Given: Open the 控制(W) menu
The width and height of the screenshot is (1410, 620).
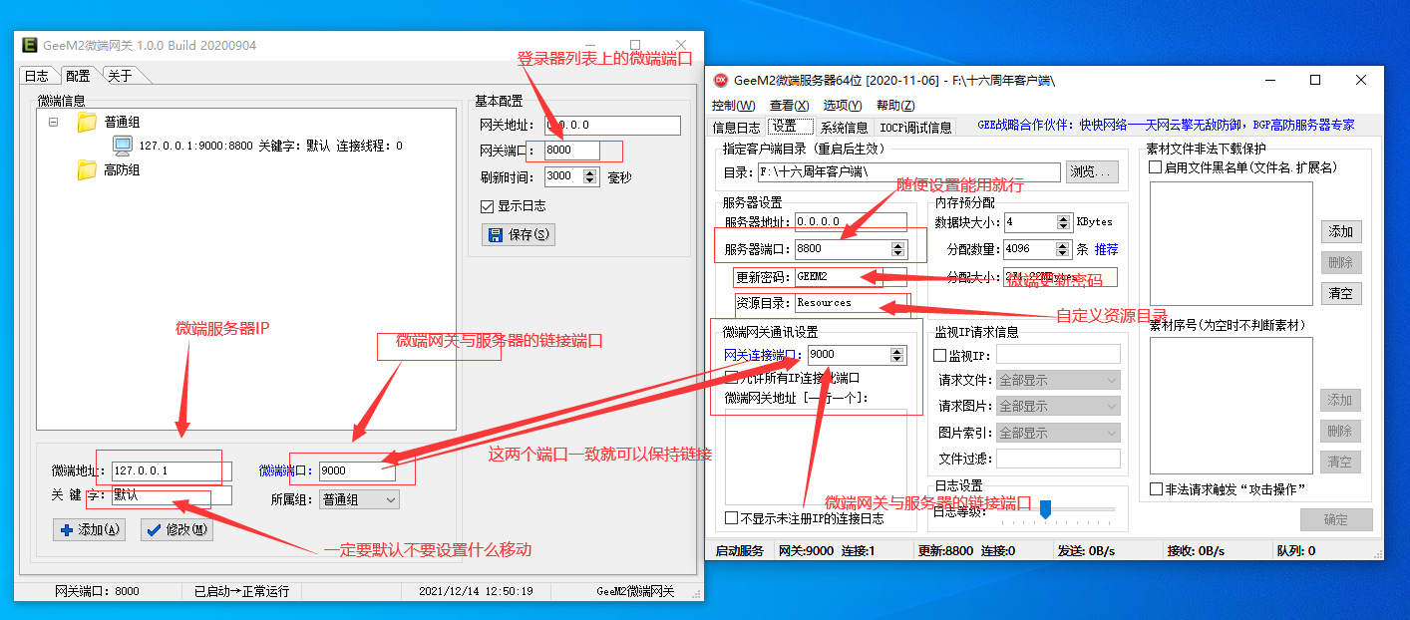Looking at the screenshot, I should click(x=733, y=106).
